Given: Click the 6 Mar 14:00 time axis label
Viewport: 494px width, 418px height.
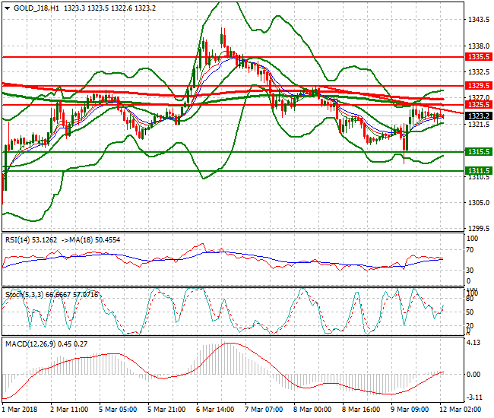Looking at the screenshot, I should pyautogui.click(x=215, y=410).
